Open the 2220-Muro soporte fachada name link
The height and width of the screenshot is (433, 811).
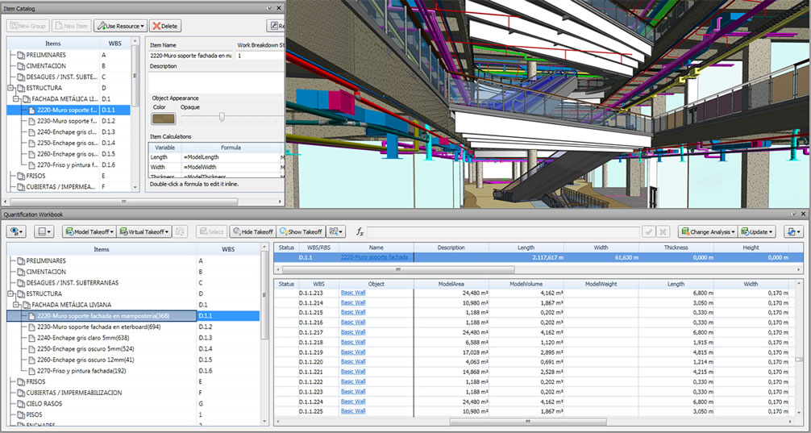click(374, 257)
